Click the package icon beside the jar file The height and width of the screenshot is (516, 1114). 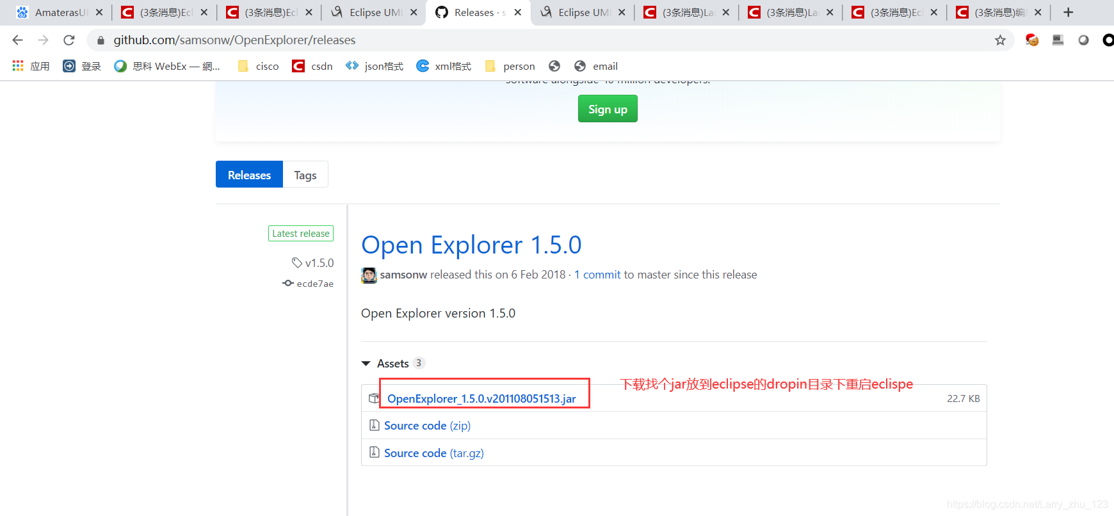tap(375, 398)
